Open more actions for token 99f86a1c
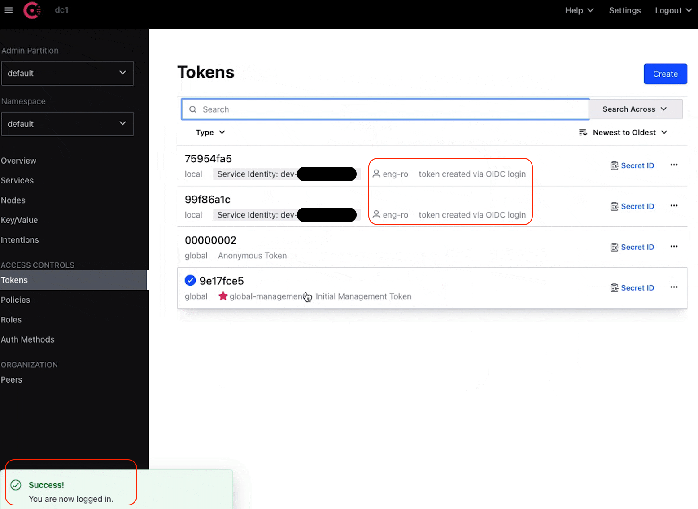 pyautogui.click(x=673, y=206)
